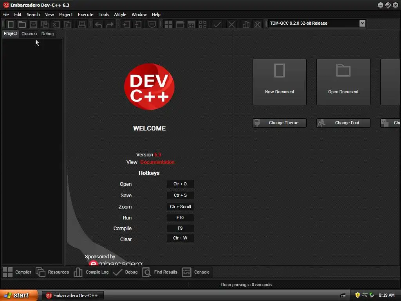Click the yellow security shield tray icon
401x301 pixels.
tap(357, 295)
